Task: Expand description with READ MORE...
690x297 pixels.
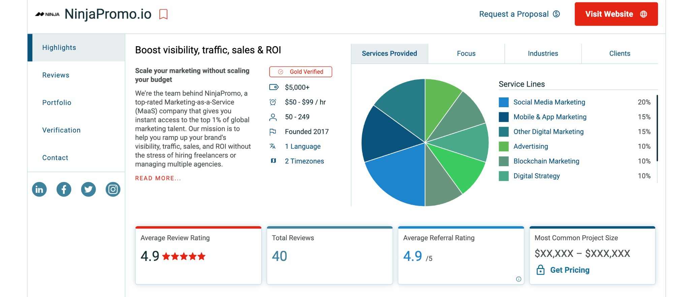Action: 158,178
